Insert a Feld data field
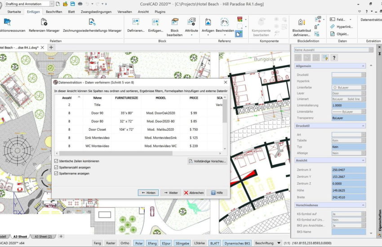 [340, 19]
